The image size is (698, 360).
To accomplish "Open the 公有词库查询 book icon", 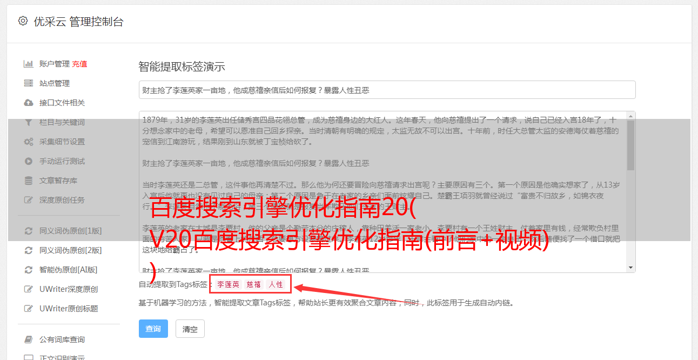I will 29,339.
